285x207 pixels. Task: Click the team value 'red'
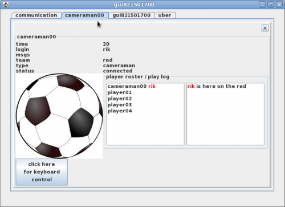108,60
